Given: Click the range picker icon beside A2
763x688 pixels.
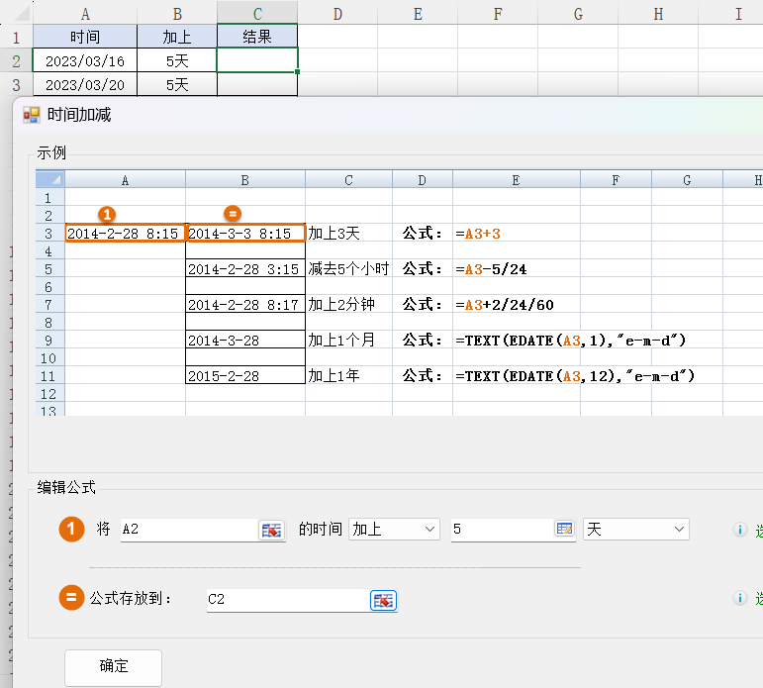Looking at the screenshot, I should (270, 530).
